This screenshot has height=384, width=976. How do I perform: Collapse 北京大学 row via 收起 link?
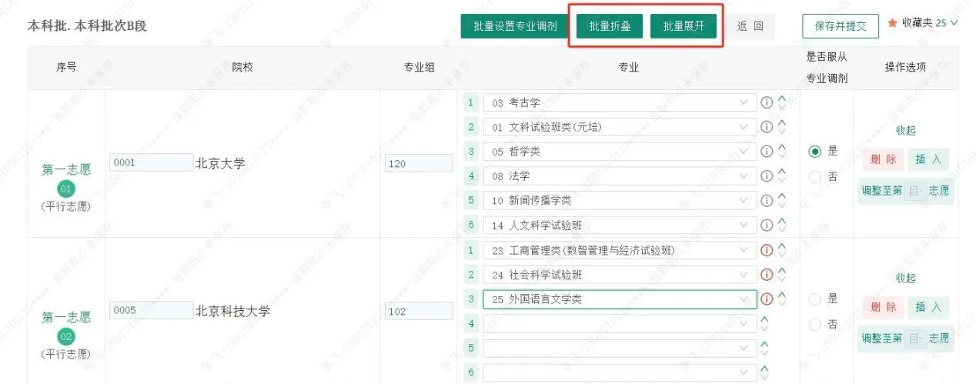pos(905,131)
